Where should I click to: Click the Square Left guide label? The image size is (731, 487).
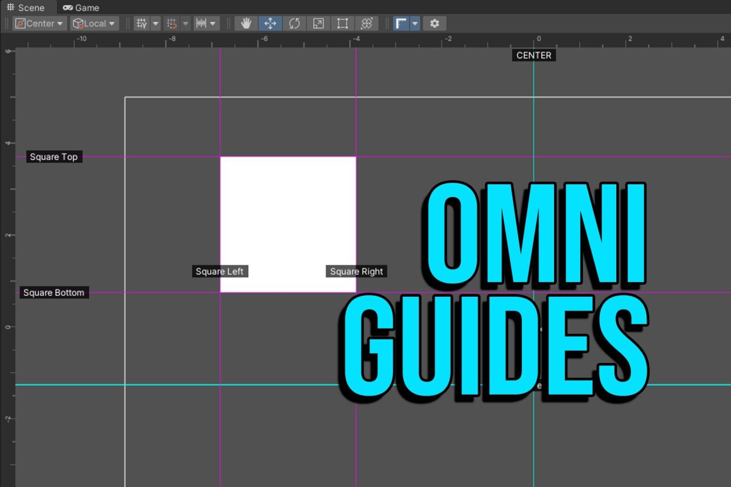click(x=220, y=271)
